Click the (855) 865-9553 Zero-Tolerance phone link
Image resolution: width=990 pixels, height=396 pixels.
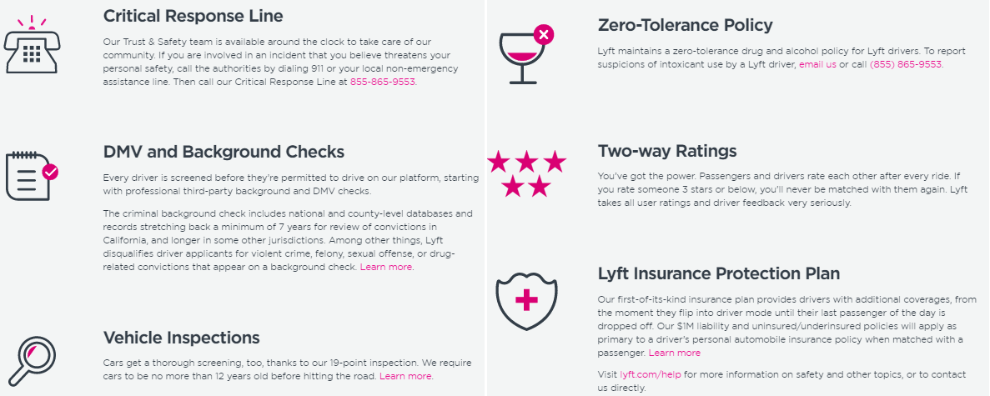click(906, 64)
